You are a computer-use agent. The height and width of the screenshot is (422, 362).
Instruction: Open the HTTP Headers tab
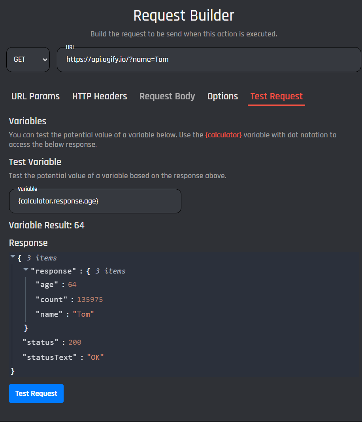[x=100, y=96]
